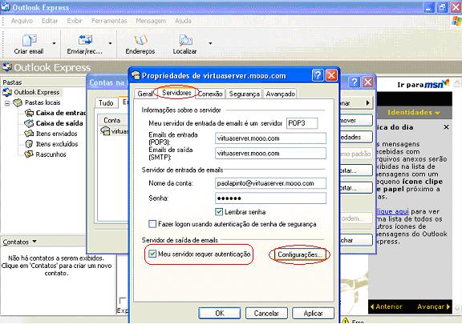Image resolution: width=462 pixels, height=324 pixels.
Task: Click OK in the Propriedades dialog
Action: [220, 314]
